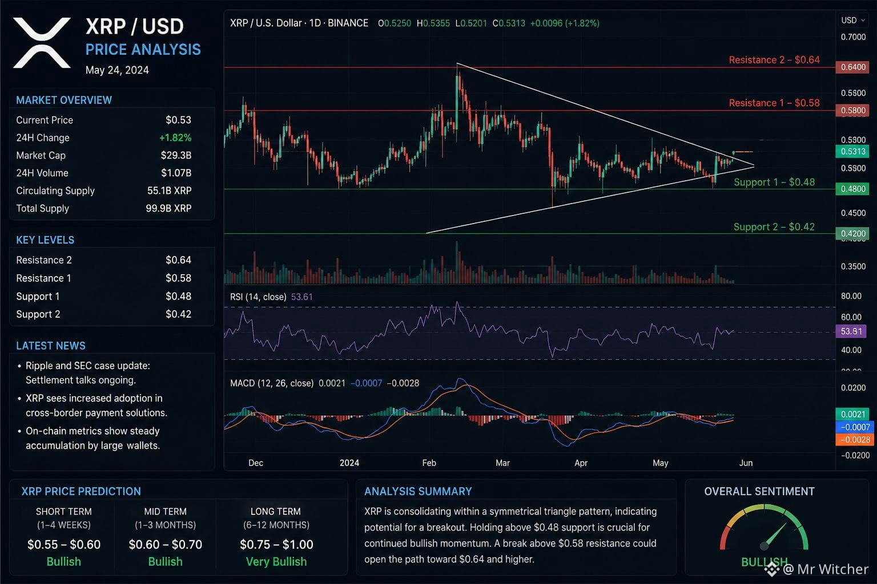Click the +0.0096 (+1.82%) change in chart header
Image resolution: width=877 pixels, height=584 pixels.
pyautogui.click(x=565, y=23)
